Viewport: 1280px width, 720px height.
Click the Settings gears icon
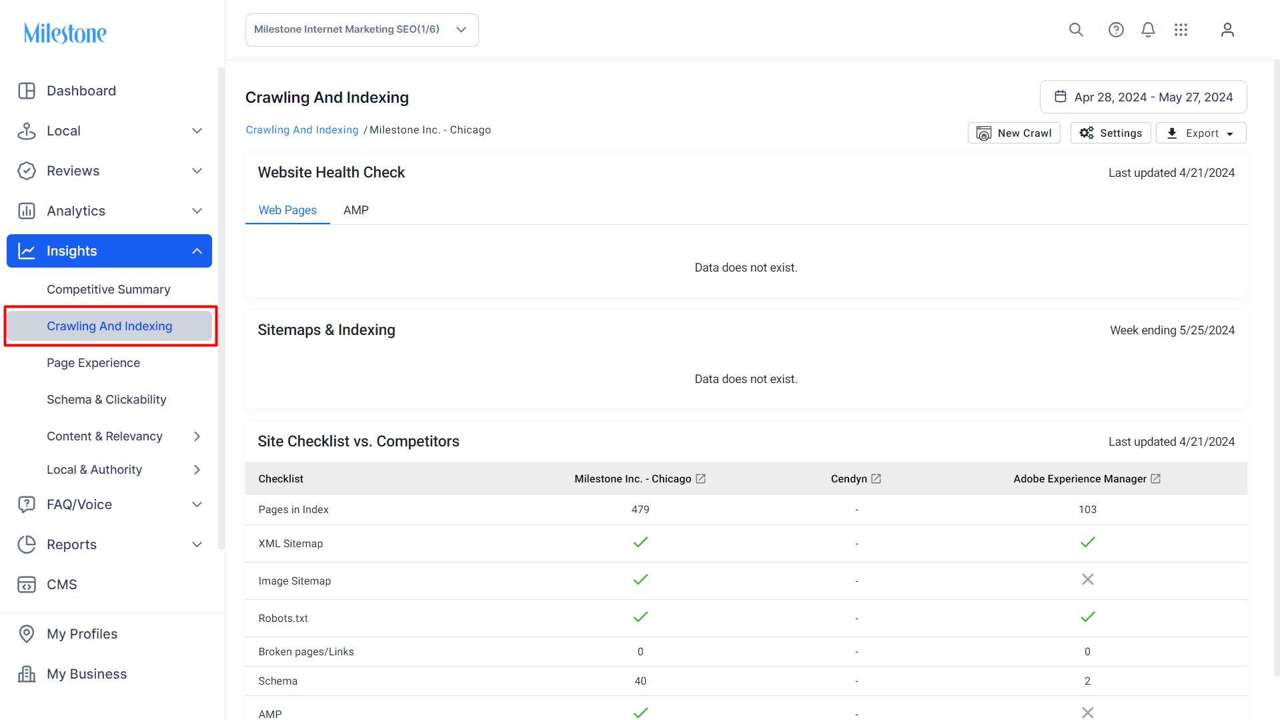(x=1087, y=133)
